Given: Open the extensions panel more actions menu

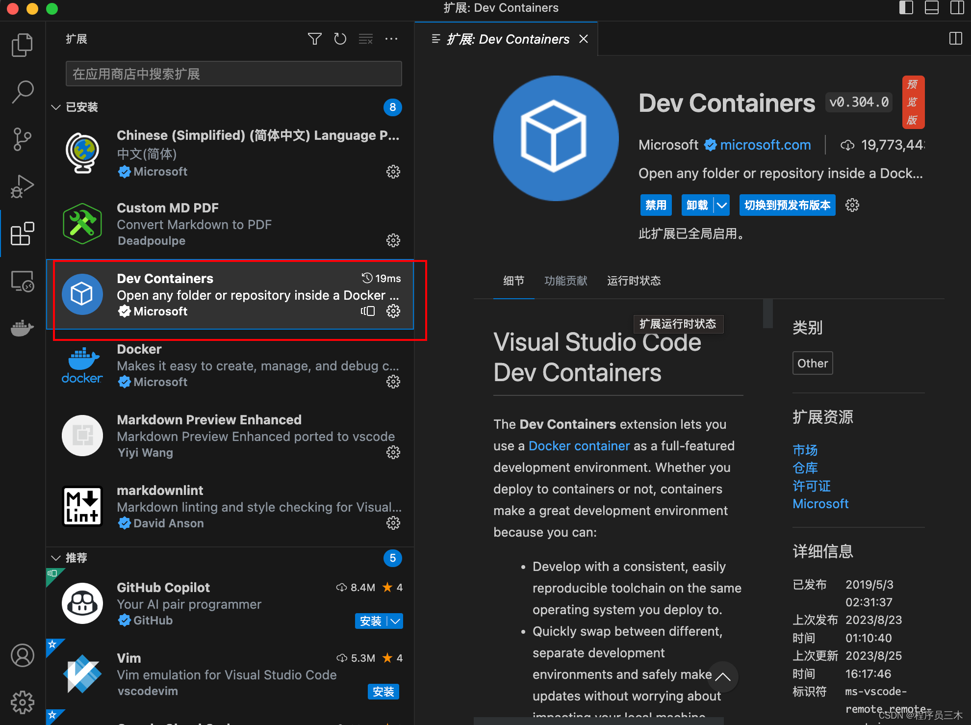Looking at the screenshot, I should point(391,39).
